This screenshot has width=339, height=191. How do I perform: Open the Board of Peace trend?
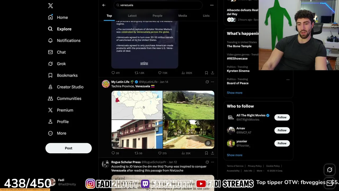pyautogui.click(x=238, y=83)
